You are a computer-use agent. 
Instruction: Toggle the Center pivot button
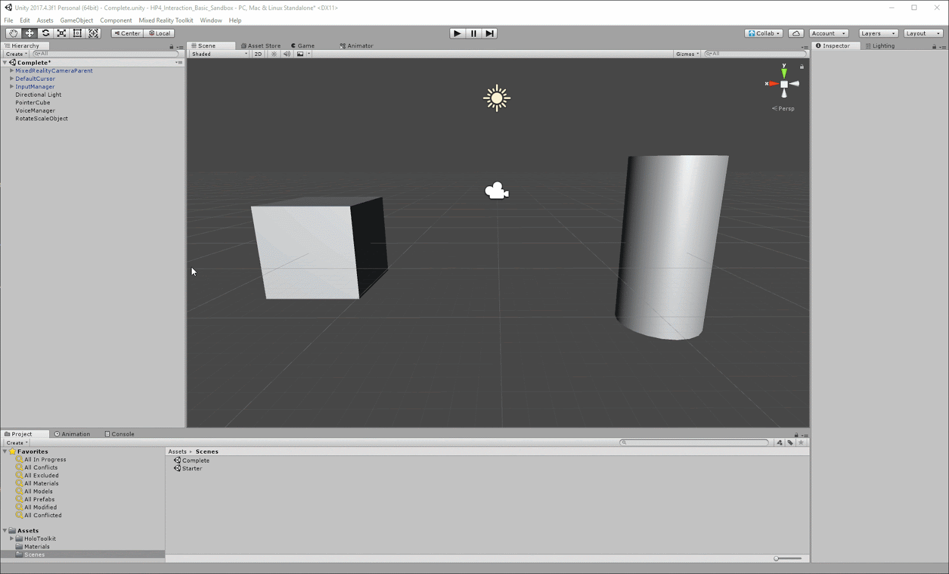(127, 33)
